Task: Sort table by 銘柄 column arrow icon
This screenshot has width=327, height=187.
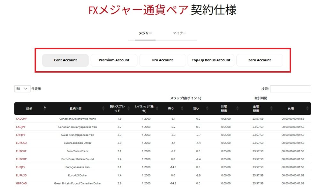Action: [45, 109]
